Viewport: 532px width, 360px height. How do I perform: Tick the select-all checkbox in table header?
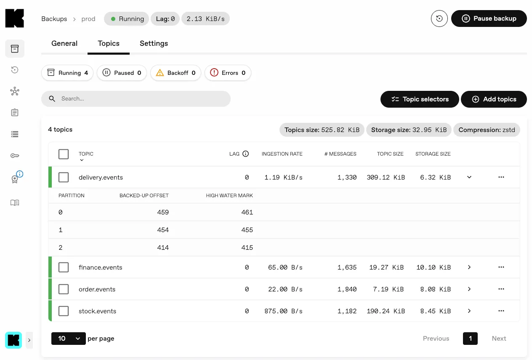[x=64, y=154]
